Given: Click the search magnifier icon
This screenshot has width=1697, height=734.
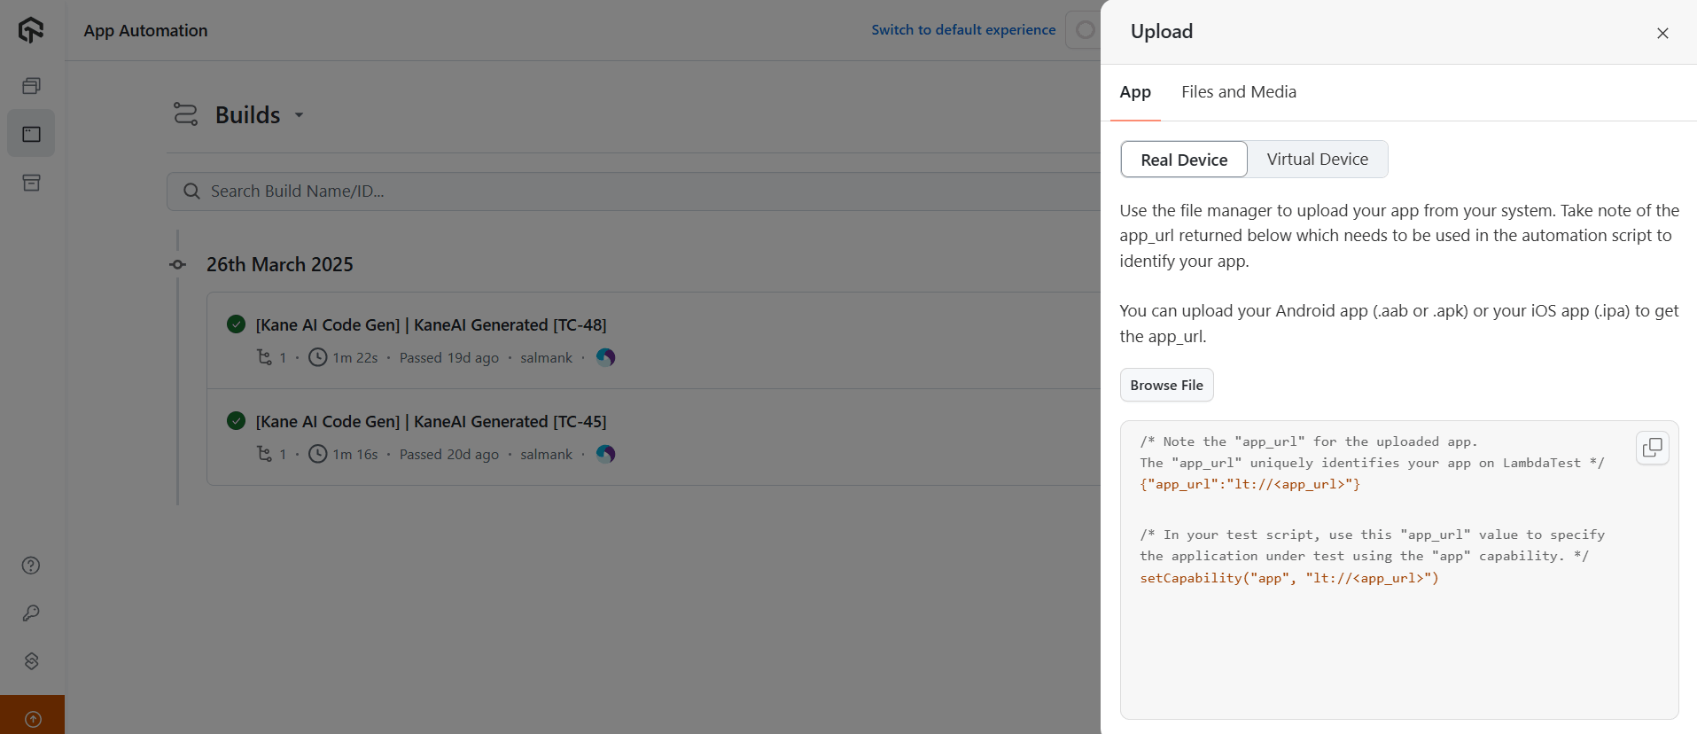Looking at the screenshot, I should 191,191.
